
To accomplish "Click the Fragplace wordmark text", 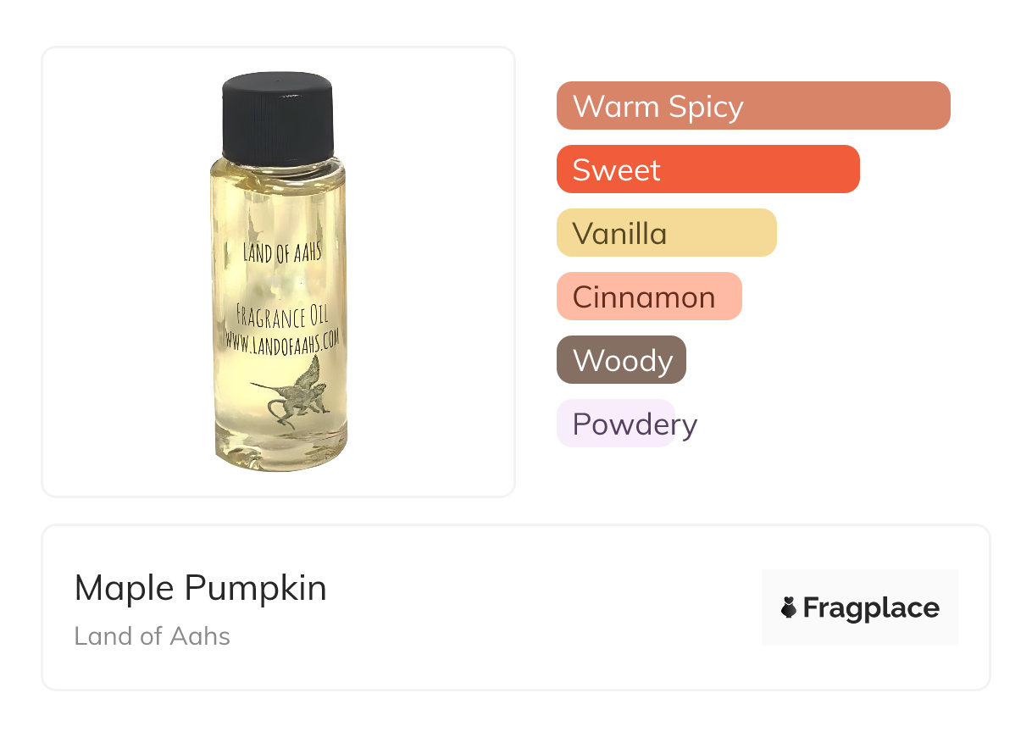I will 871,608.
